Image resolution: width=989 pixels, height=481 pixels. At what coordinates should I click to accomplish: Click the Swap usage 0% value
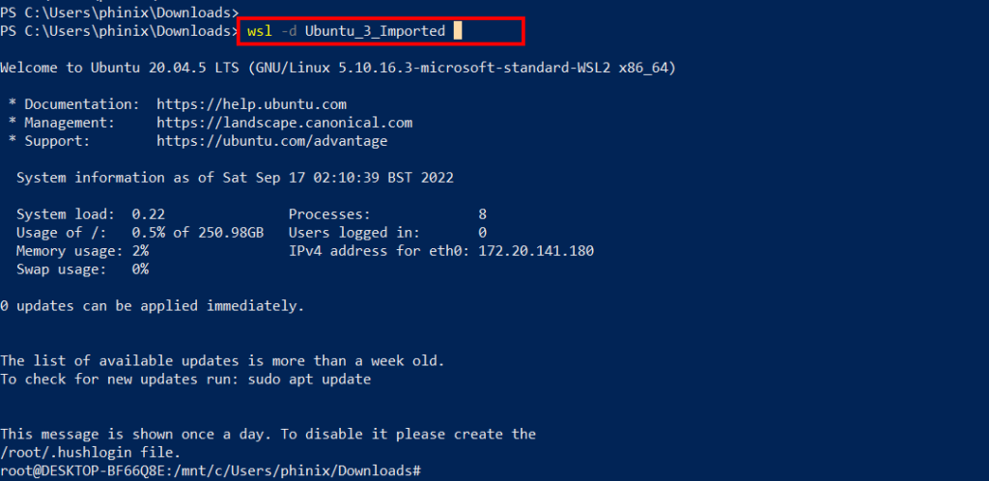click(140, 269)
